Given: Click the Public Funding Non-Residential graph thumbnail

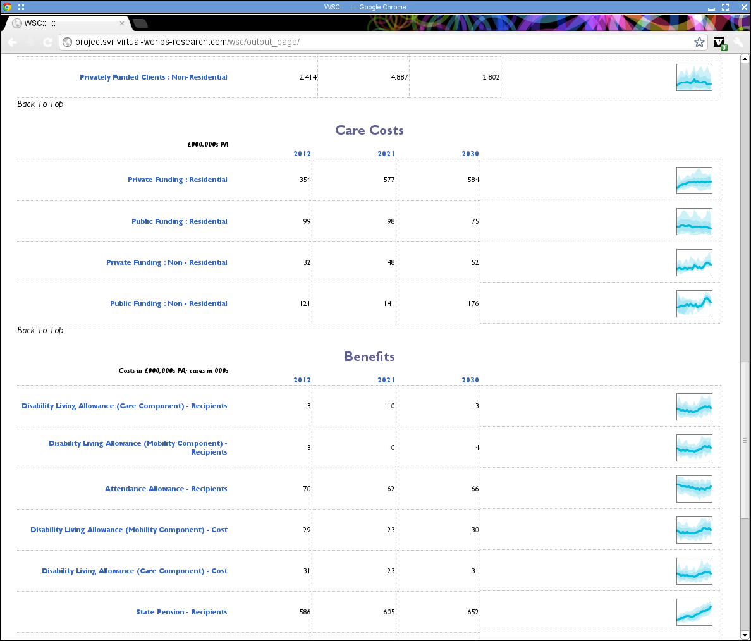Looking at the screenshot, I should coord(694,303).
